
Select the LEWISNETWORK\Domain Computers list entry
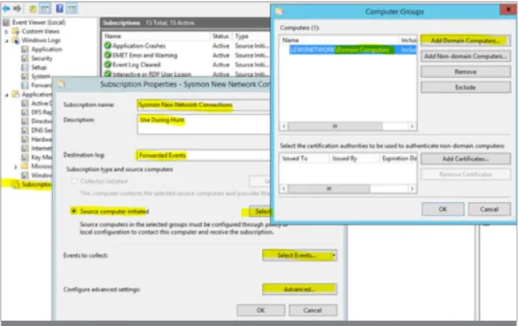(352, 50)
